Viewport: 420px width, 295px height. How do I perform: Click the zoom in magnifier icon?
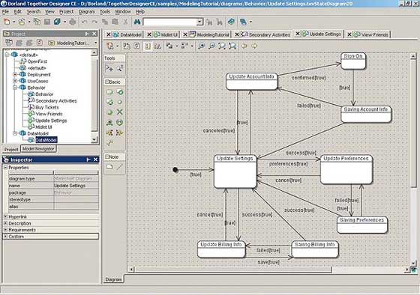click(x=202, y=46)
